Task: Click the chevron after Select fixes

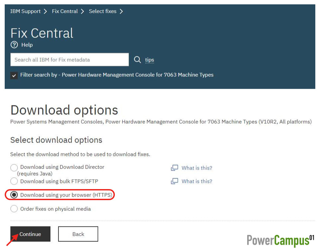Action: click(121, 11)
